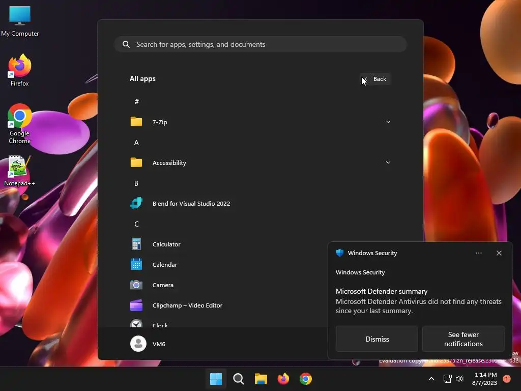Open taskbar Search icon

point(239,379)
